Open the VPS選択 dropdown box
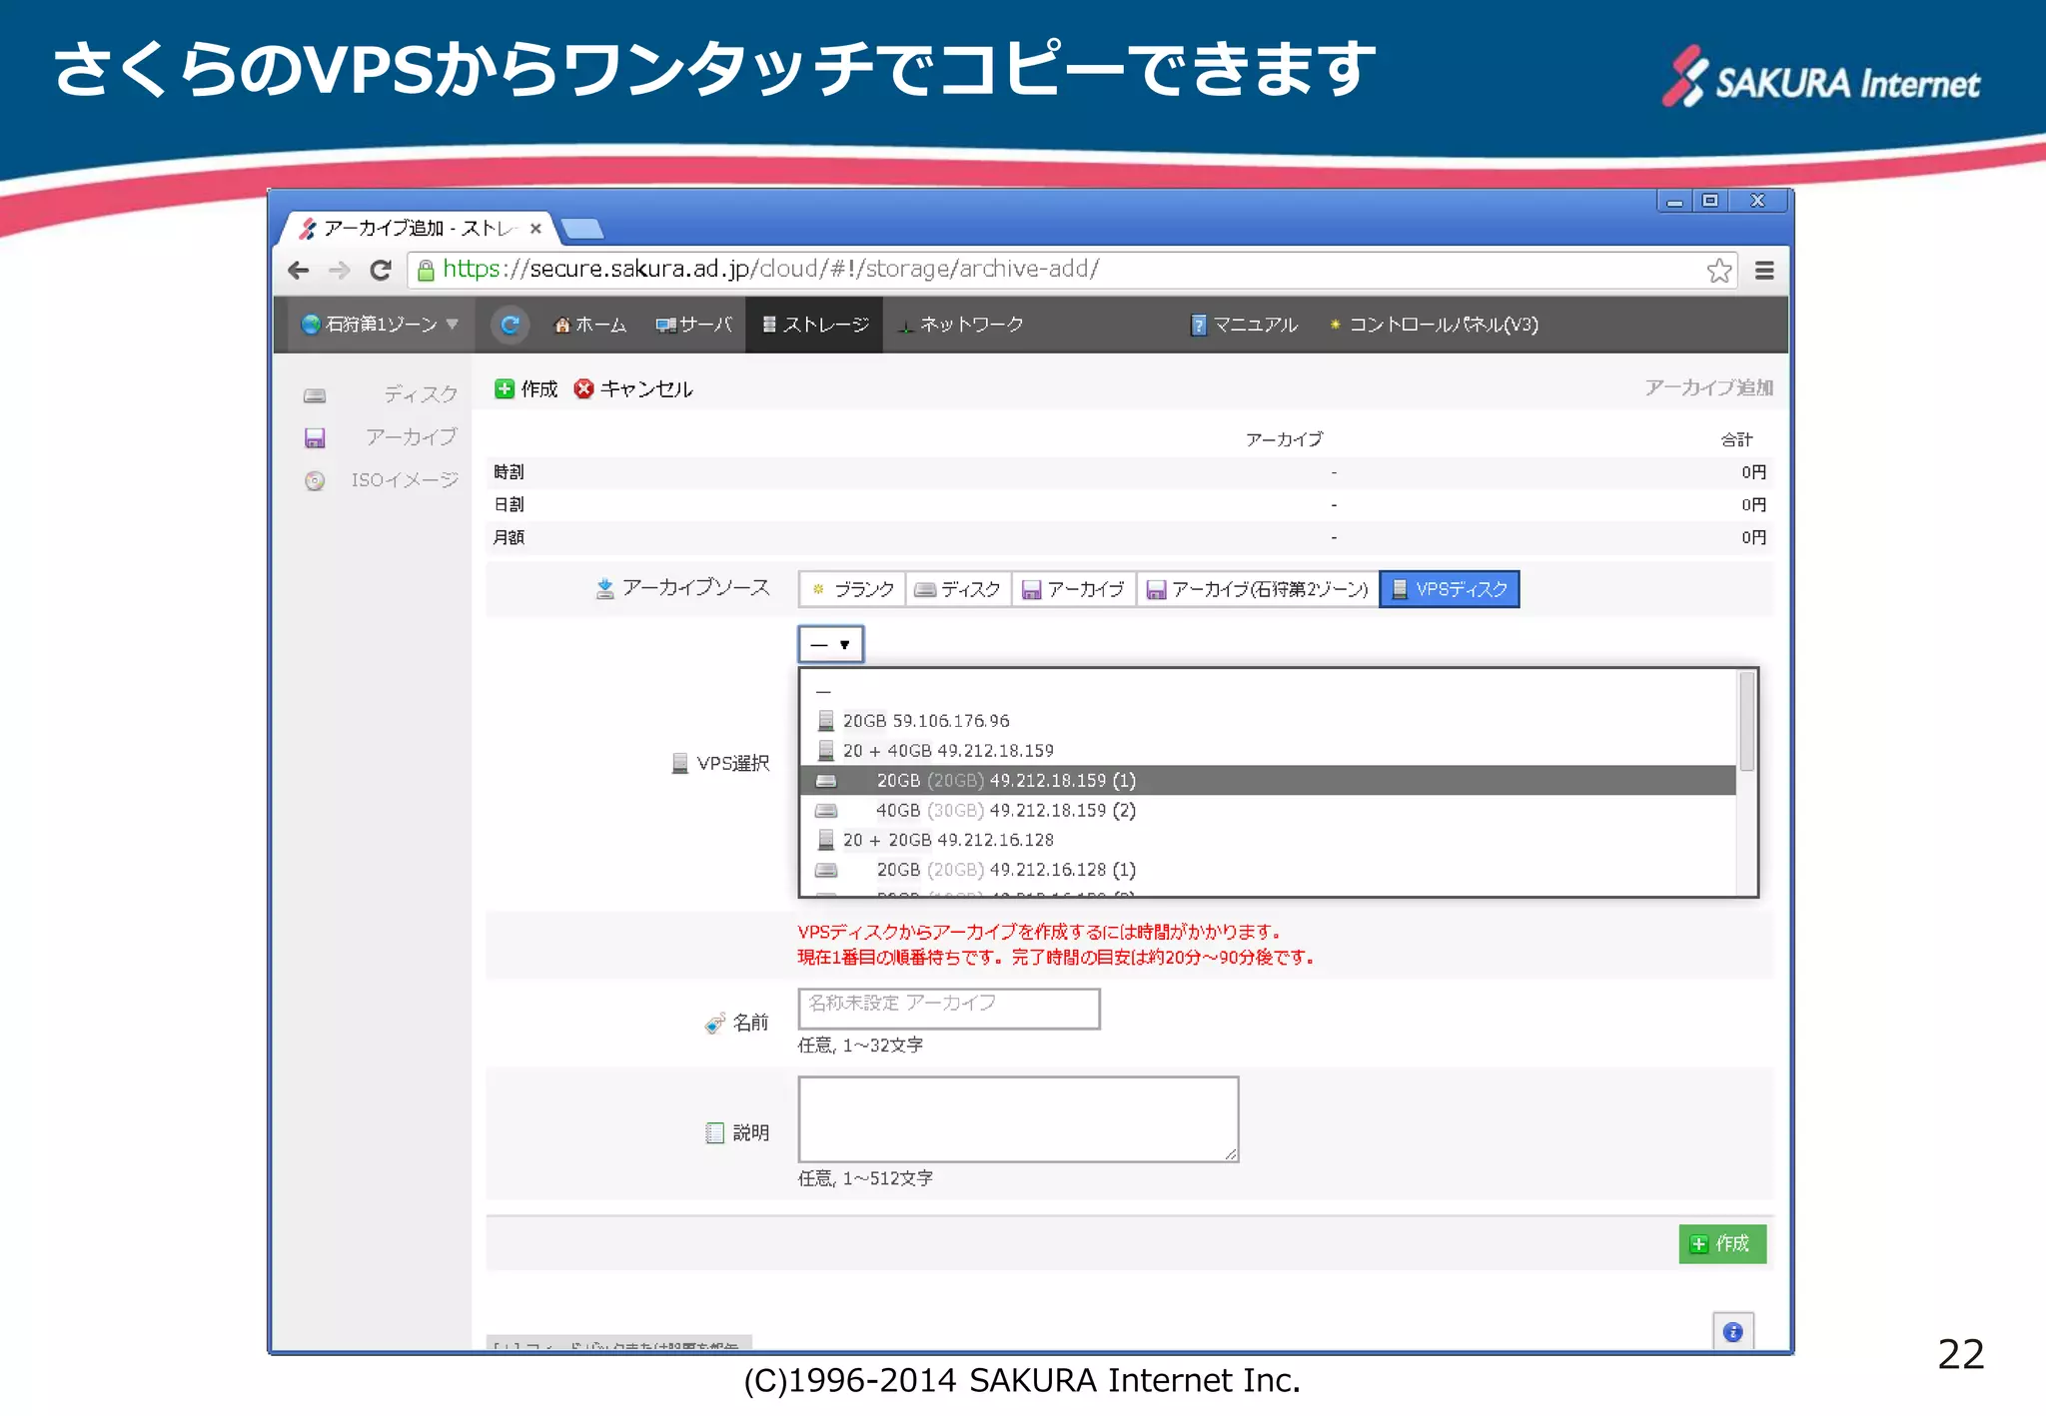This screenshot has width=2046, height=1416. pyautogui.click(x=830, y=644)
